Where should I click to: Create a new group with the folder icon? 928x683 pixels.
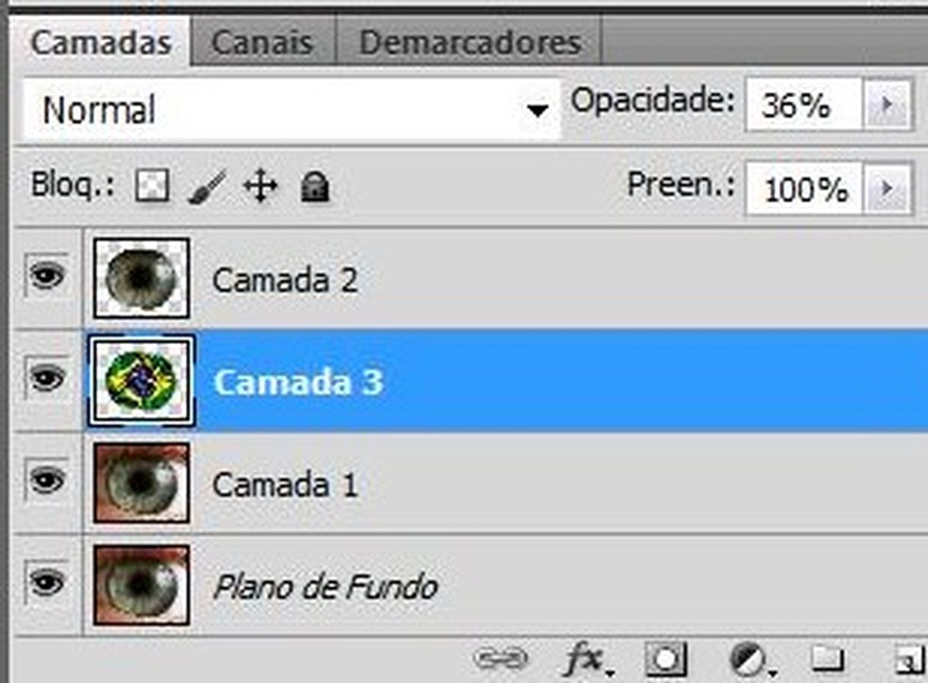[x=827, y=659]
